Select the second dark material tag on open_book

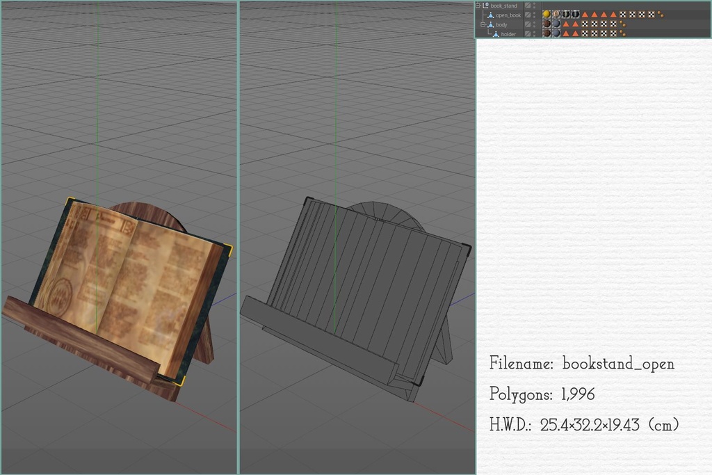click(575, 15)
